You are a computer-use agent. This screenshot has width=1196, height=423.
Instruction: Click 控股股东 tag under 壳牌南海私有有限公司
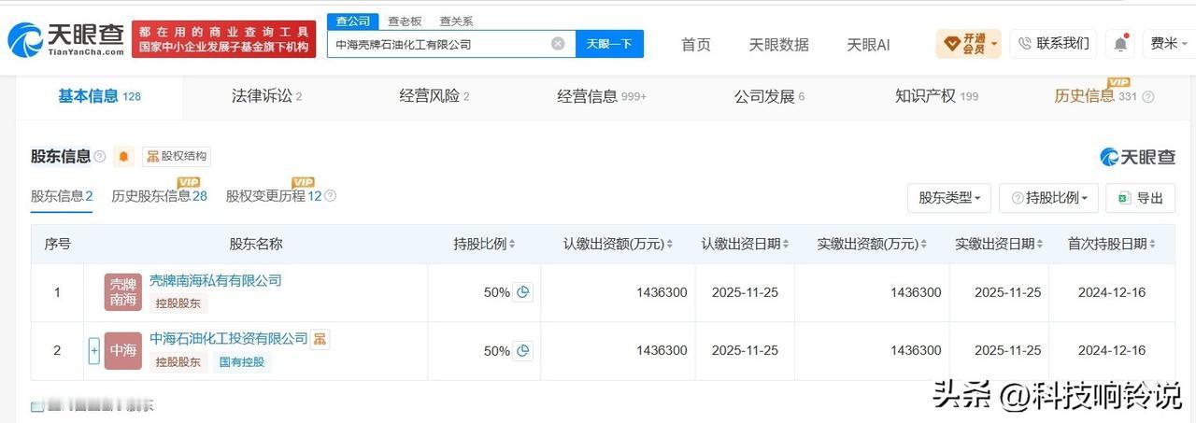178,303
